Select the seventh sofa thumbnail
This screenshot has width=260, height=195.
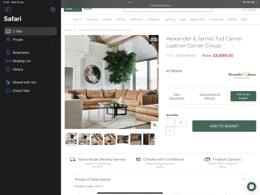pyautogui.click(x=149, y=139)
